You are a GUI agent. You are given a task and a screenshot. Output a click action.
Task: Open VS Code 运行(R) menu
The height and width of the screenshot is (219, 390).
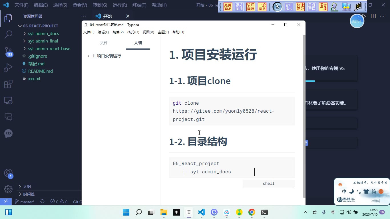tap(120, 5)
